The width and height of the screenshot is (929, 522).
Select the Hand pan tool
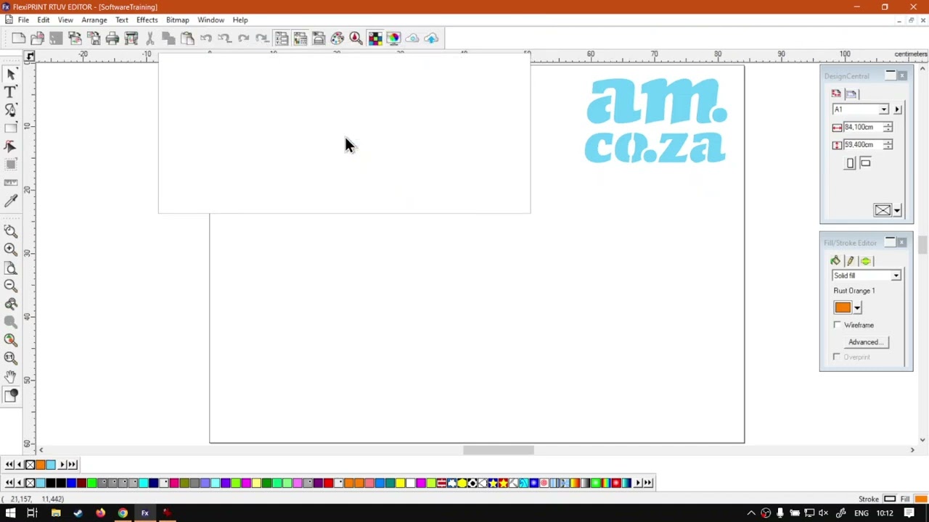(x=11, y=376)
